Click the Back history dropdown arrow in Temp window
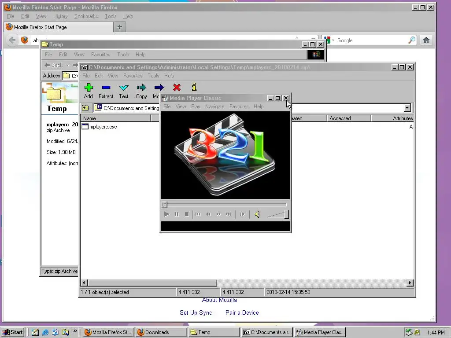The image size is (451, 338). [68, 65]
